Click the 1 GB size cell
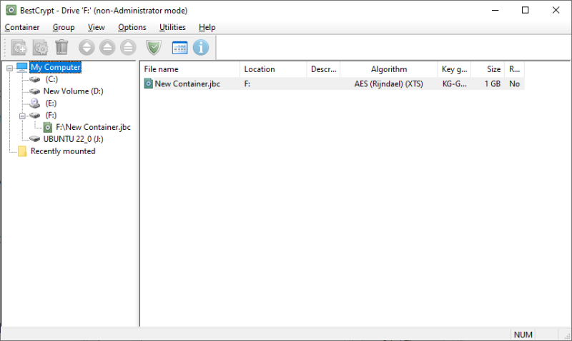The image size is (572, 341). point(492,83)
